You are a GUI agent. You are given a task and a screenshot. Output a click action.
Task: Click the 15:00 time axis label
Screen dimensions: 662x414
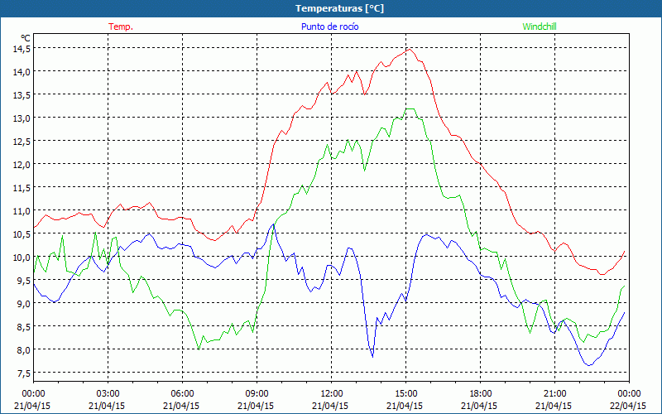(x=405, y=394)
